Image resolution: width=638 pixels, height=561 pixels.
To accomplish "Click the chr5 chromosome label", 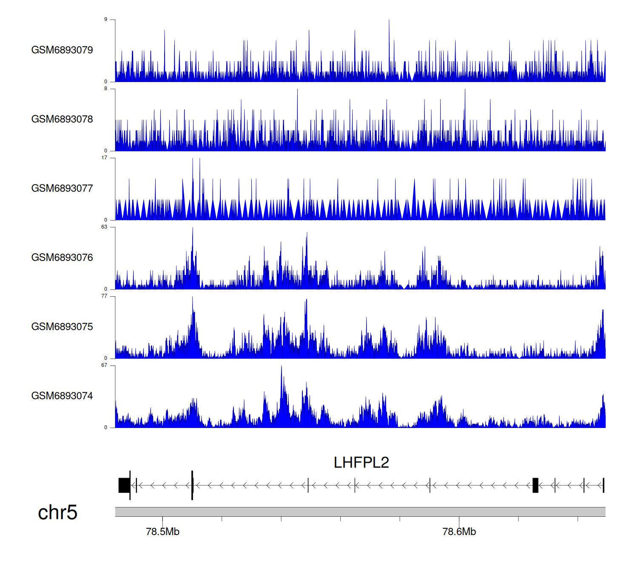I will [57, 513].
